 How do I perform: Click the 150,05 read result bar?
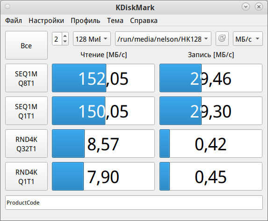(103, 110)
